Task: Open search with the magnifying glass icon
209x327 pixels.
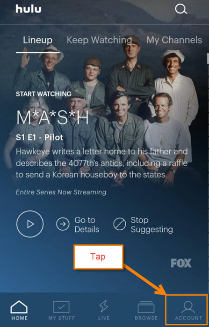Action: pyautogui.click(x=181, y=9)
